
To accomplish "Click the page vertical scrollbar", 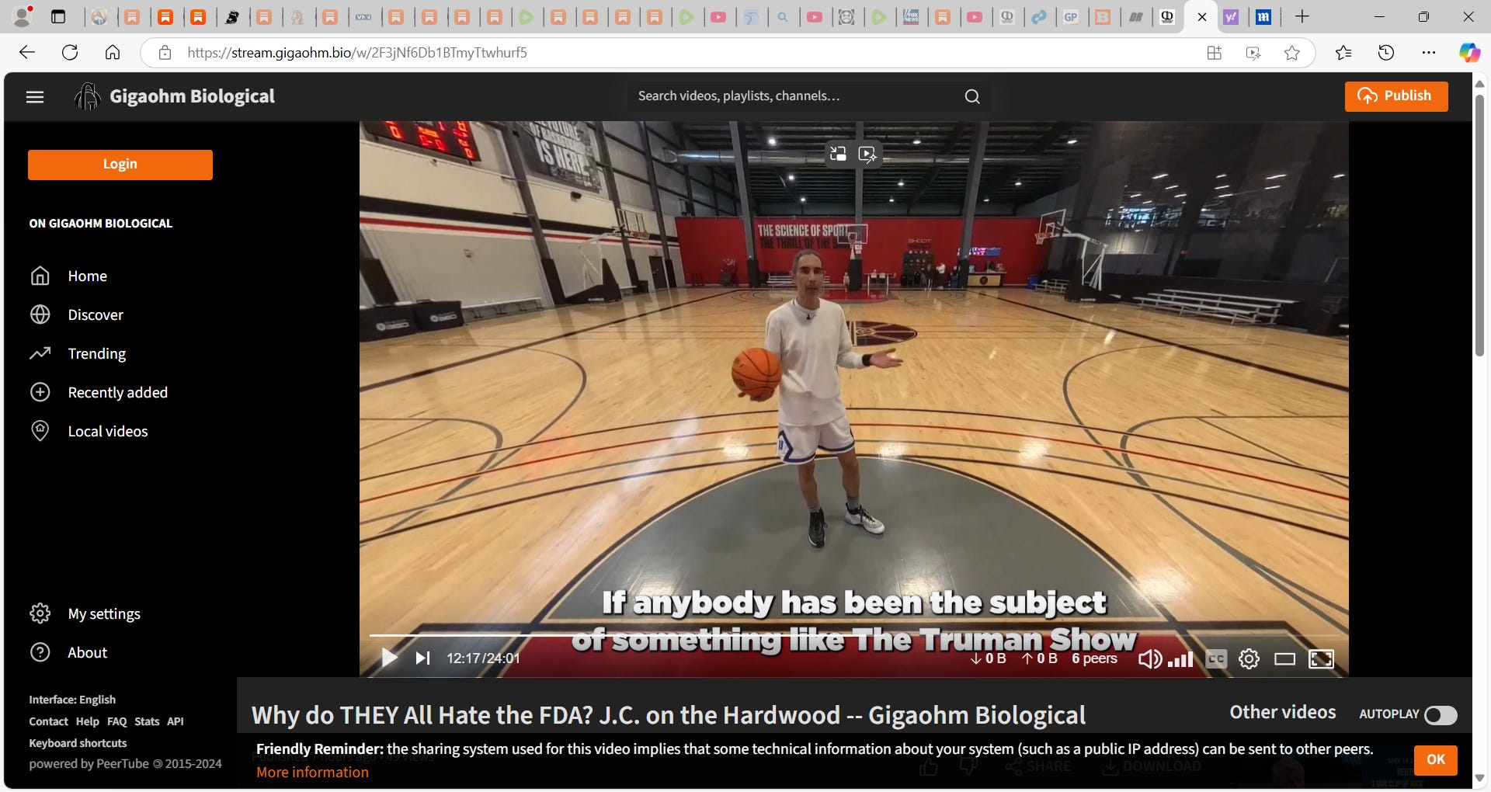I will pos(1479,225).
